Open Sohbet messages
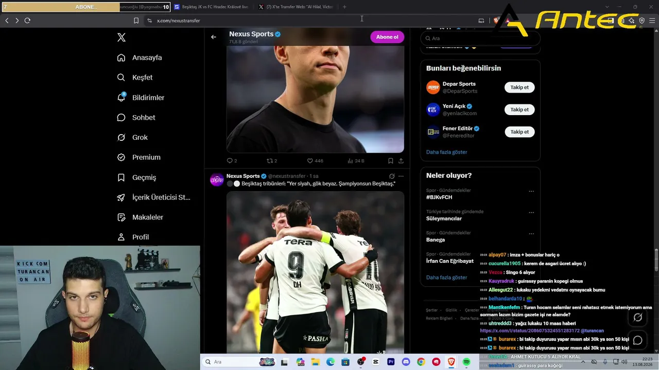Screen dimensions: 659x370 (x=136, y=118)
